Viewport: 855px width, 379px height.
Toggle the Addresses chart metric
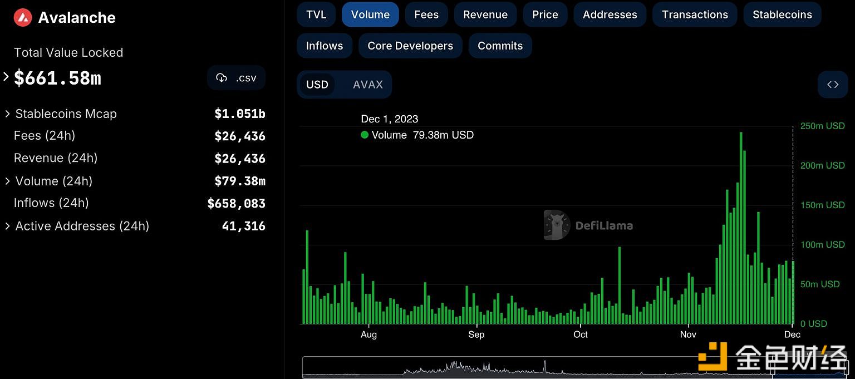point(610,14)
